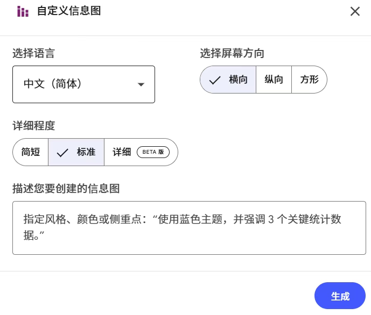Select the 横向 screen orientation

(x=228, y=80)
